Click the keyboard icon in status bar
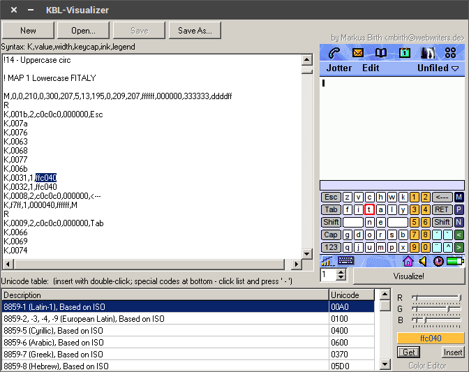469x372 pixels. coord(345,261)
